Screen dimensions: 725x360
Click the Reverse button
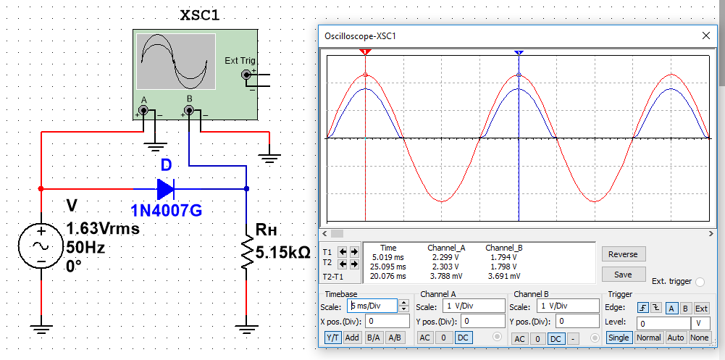pyautogui.click(x=623, y=254)
